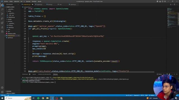The image size is (179, 100).
Task: Click the Buscar taskbar search box
Action: coord(18,98)
